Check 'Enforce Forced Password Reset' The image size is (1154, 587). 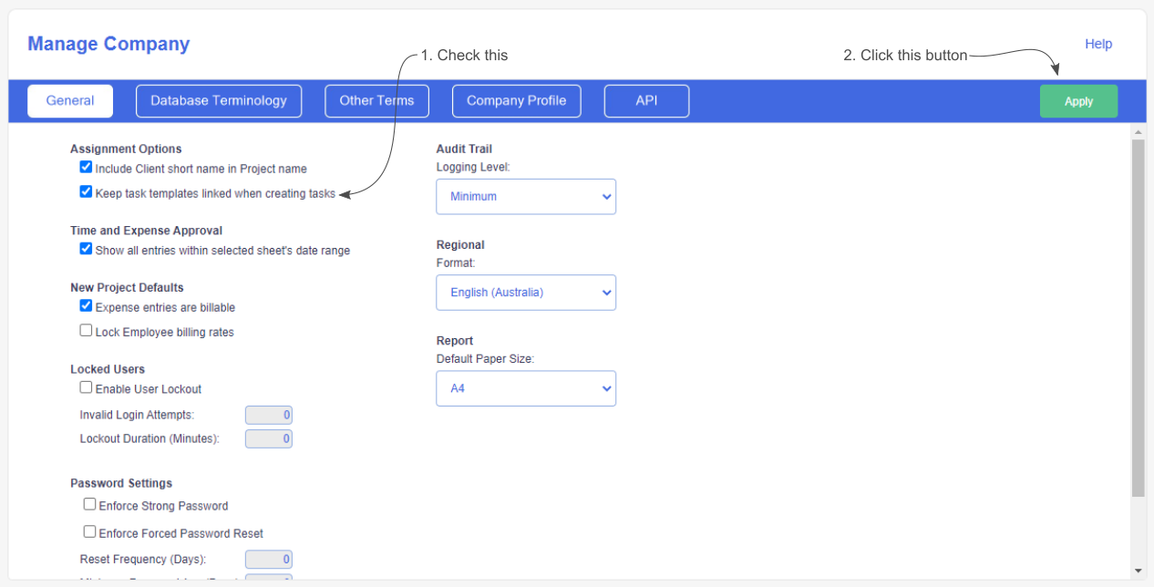pyautogui.click(x=89, y=531)
